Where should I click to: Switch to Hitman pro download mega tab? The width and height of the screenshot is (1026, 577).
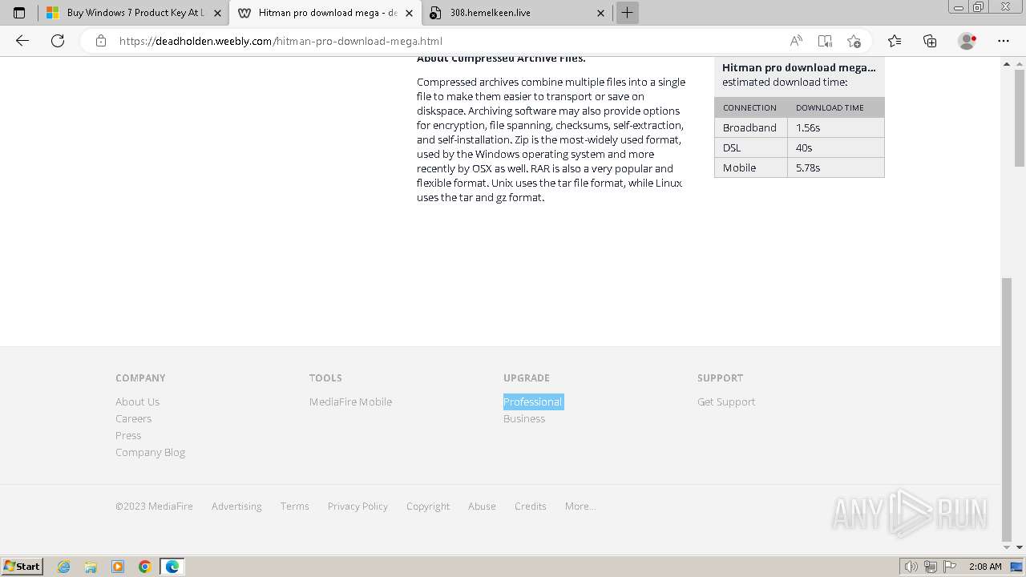(326, 13)
